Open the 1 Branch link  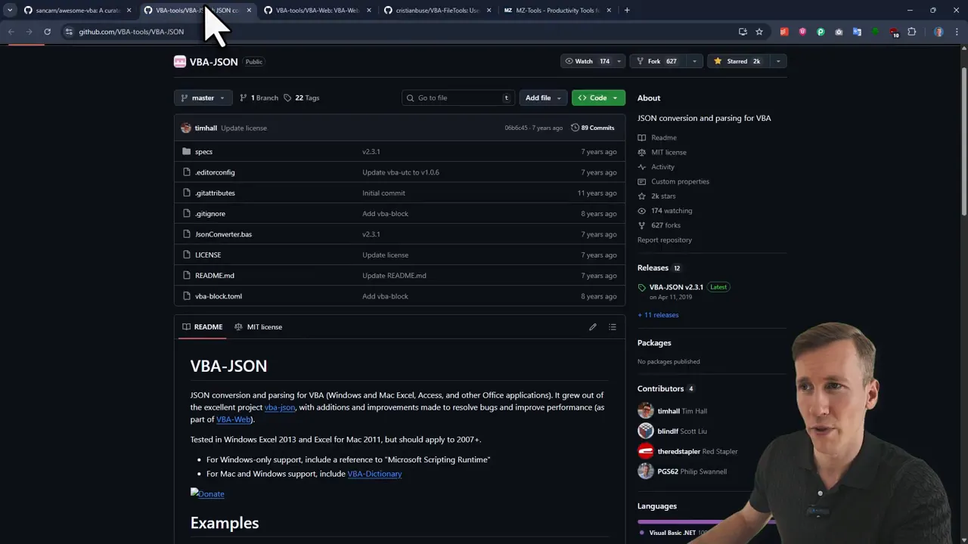click(259, 97)
